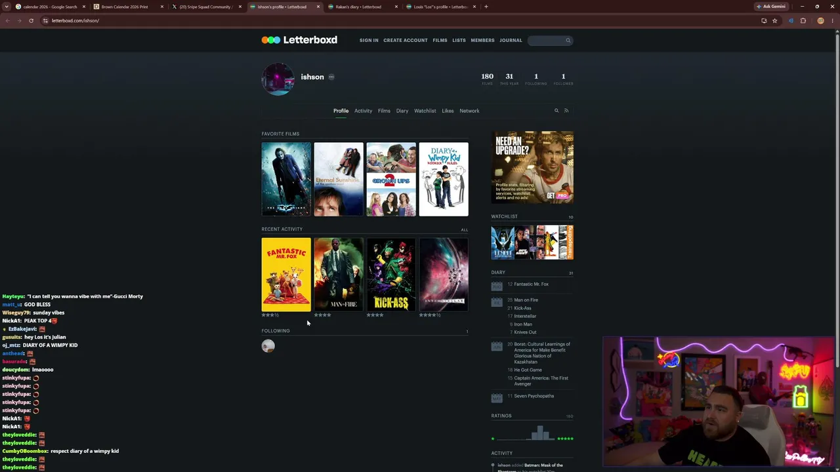
Task: Open Iron Man diary entry
Action: click(x=523, y=324)
